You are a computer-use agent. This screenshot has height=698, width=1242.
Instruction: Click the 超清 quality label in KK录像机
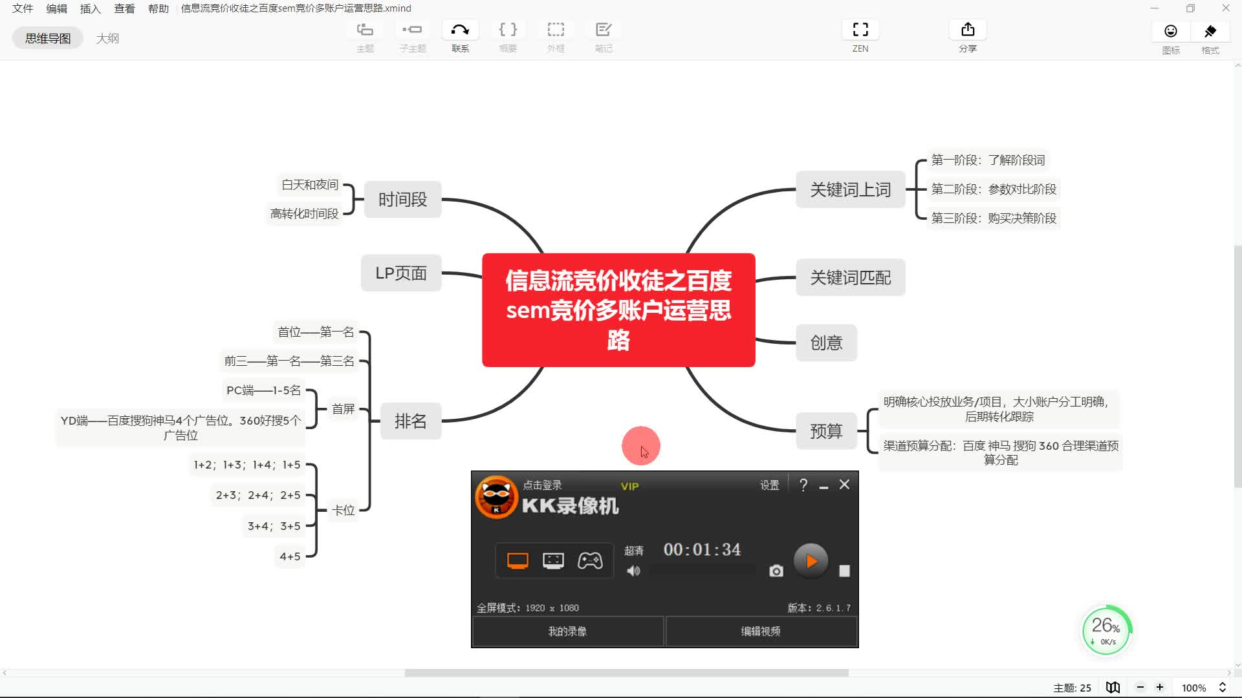coord(634,551)
